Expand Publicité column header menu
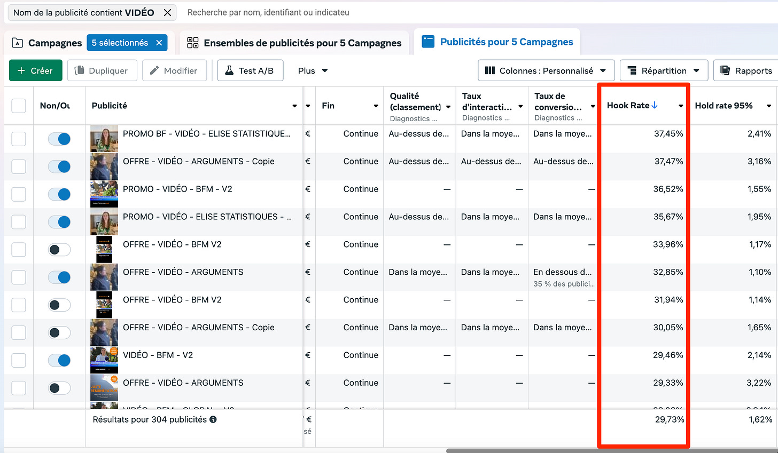Screen dimensions: 778x453 (294, 106)
